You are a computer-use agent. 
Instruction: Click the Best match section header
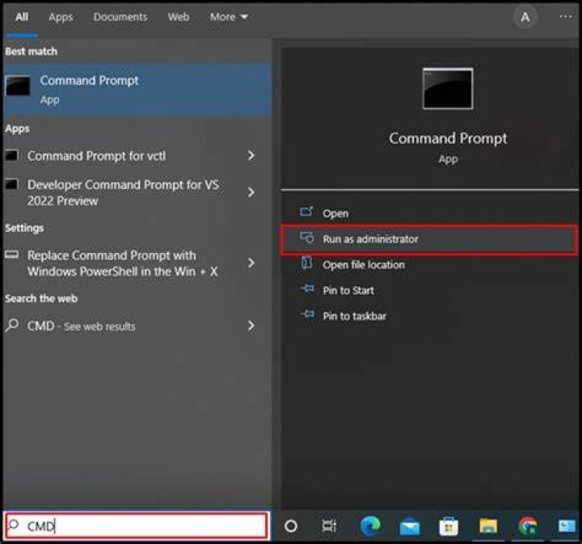(32, 52)
